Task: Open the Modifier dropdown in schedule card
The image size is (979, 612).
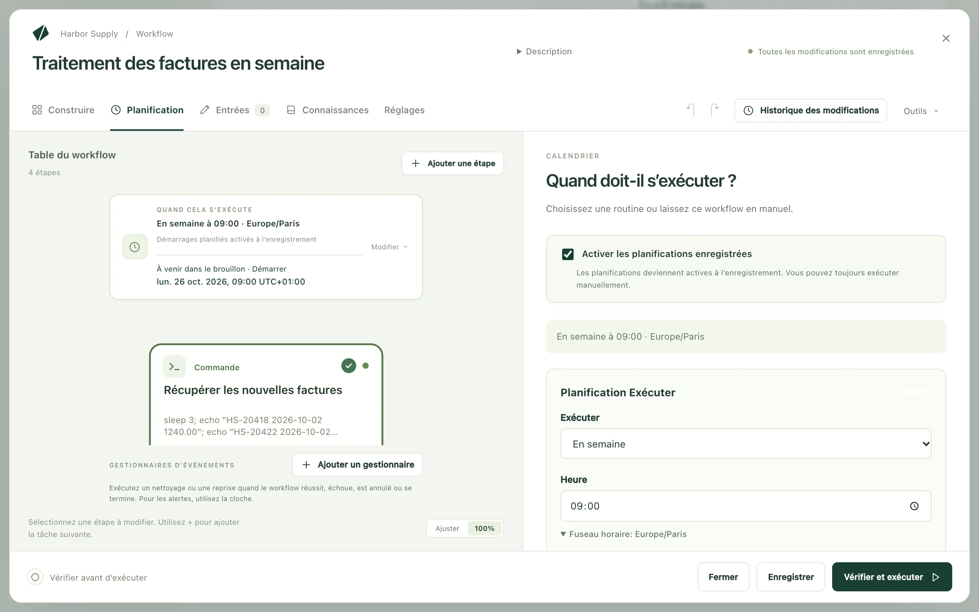Action: pos(390,247)
